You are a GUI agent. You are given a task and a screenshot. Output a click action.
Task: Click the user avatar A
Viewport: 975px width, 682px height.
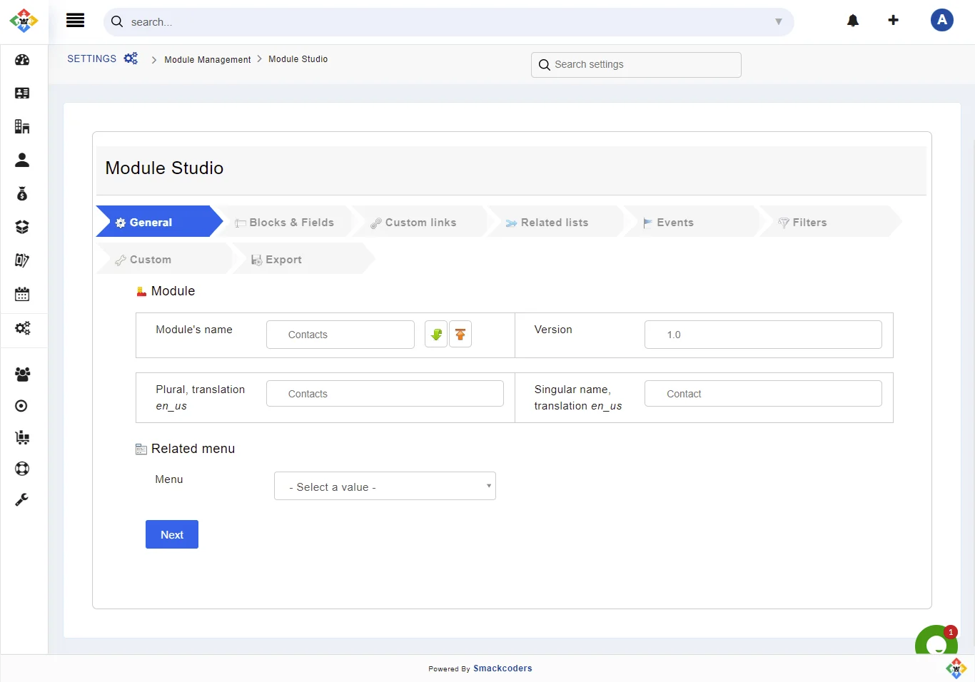click(941, 21)
